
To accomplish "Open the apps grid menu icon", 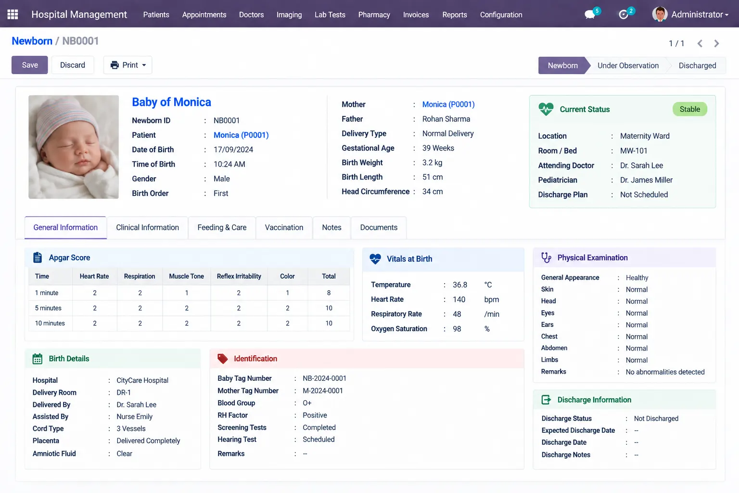I will (13, 14).
